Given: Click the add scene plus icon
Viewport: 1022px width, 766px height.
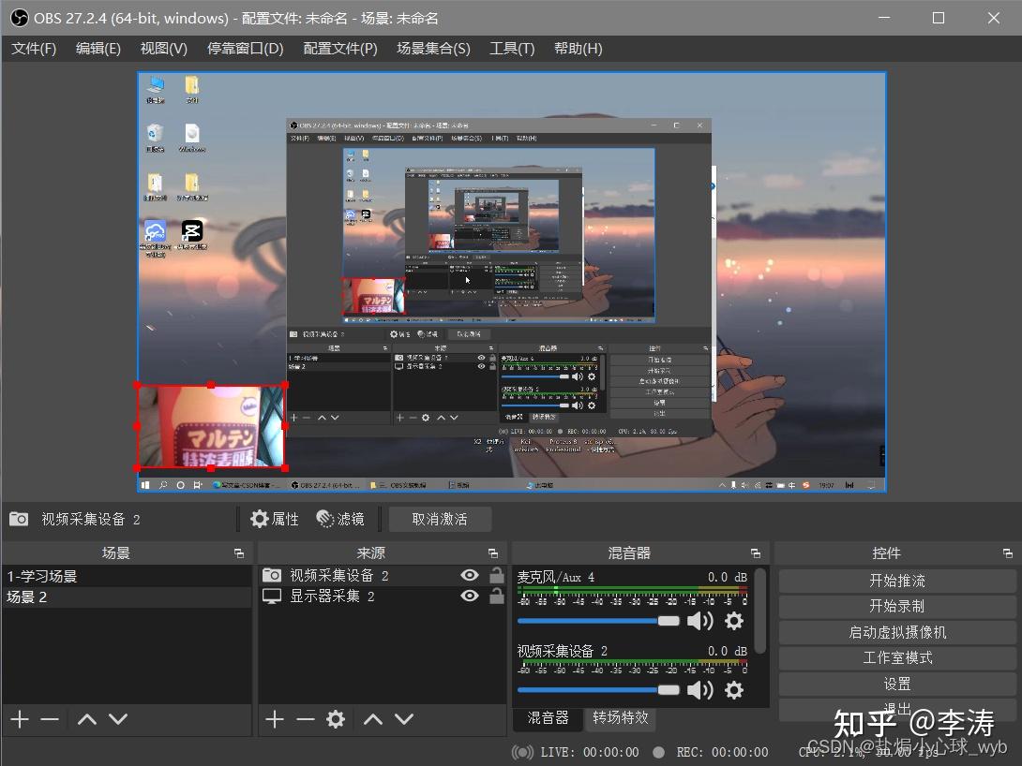Looking at the screenshot, I should 19,719.
